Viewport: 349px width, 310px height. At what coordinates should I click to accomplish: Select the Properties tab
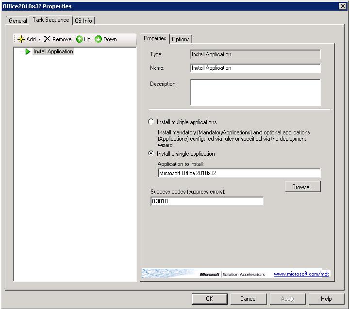click(x=155, y=38)
